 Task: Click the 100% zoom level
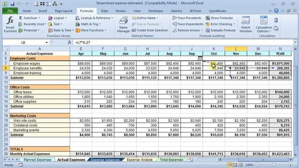point(249,165)
